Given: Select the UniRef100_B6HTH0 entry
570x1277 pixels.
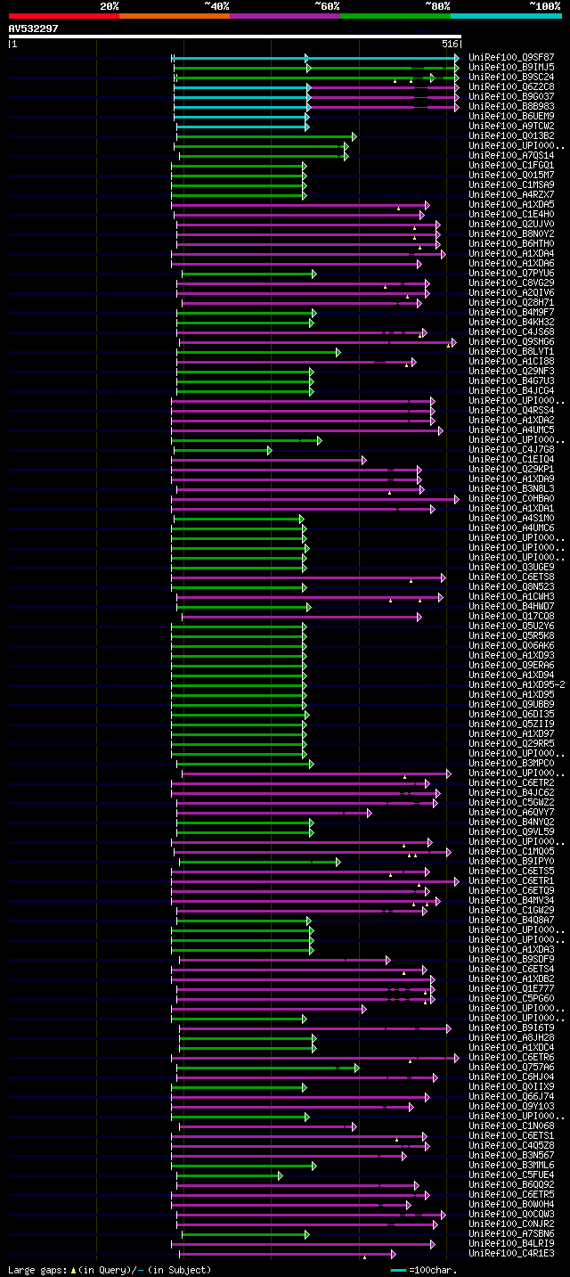Looking at the screenshot, I should pos(511,244).
